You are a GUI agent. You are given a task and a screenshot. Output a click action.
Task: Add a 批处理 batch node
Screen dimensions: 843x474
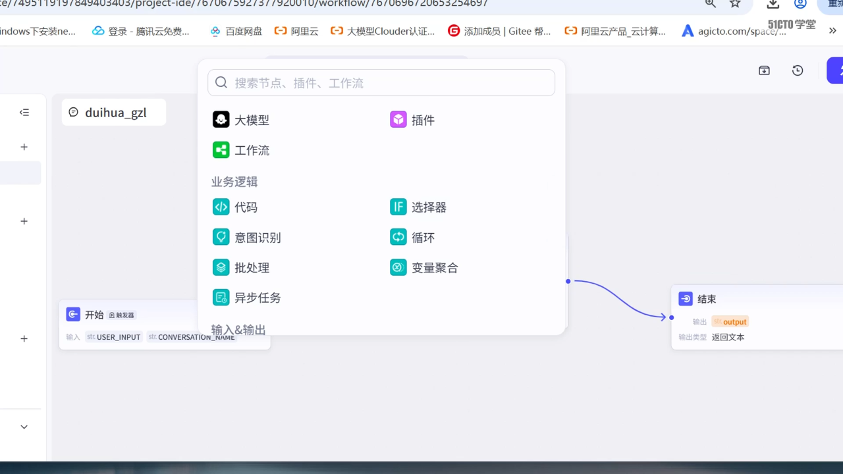[241, 268]
